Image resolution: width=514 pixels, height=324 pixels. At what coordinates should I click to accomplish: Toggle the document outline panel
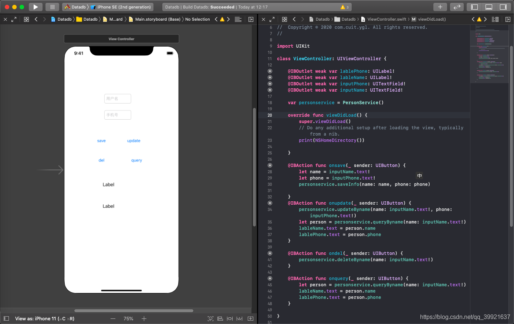pos(6,318)
